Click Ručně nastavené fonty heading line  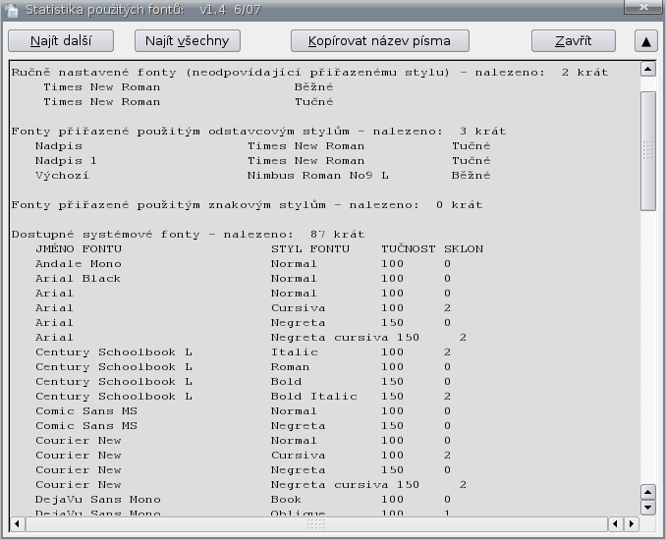(x=309, y=73)
